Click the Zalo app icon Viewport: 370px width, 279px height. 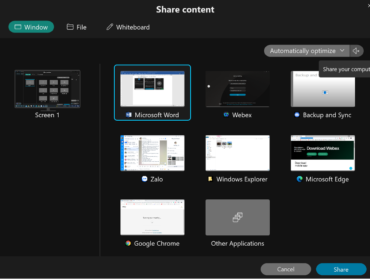(x=145, y=179)
